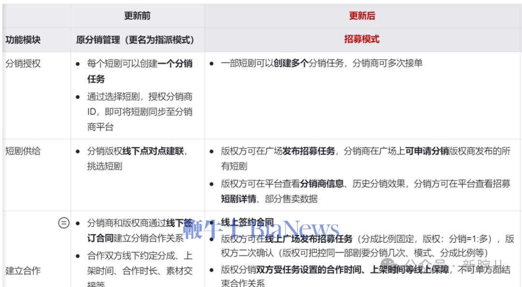Click bullet 通过选择短剧，授权分销商ID
Image resolution: width=522 pixels, height=287 pixels.
coord(140,111)
